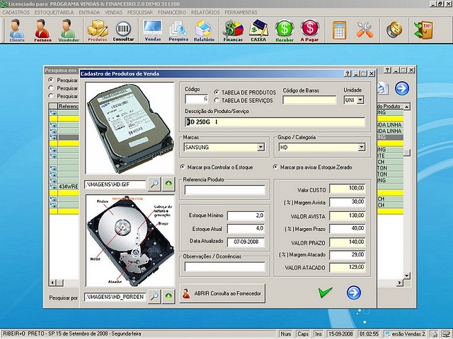453x339 pixels.
Task: Click the A Pagar red dollar icon
Action: 309,30
